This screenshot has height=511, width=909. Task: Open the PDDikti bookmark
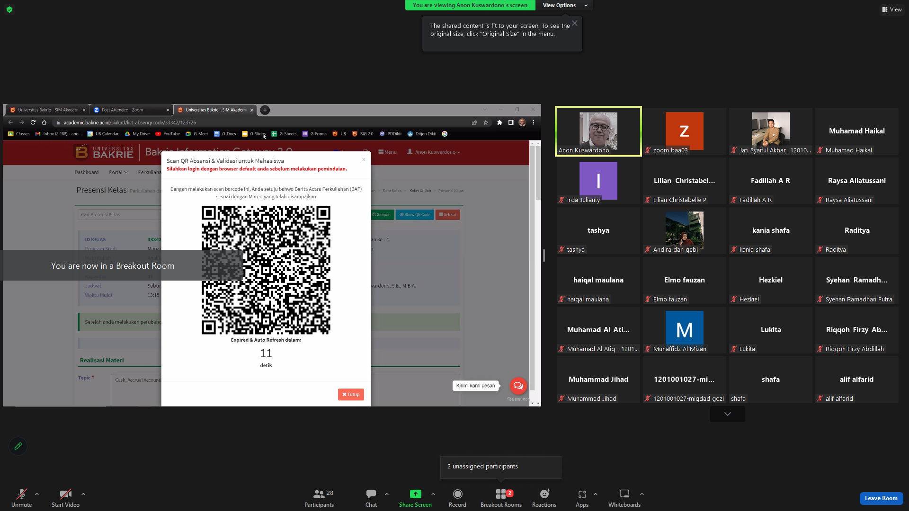(x=391, y=134)
